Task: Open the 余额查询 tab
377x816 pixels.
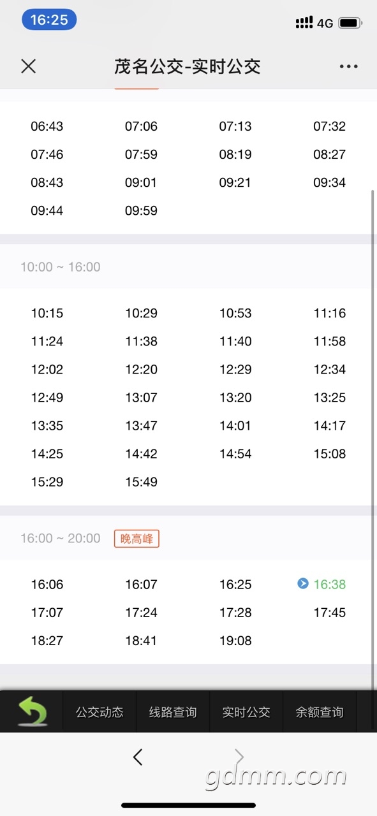Action: point(320,712)
